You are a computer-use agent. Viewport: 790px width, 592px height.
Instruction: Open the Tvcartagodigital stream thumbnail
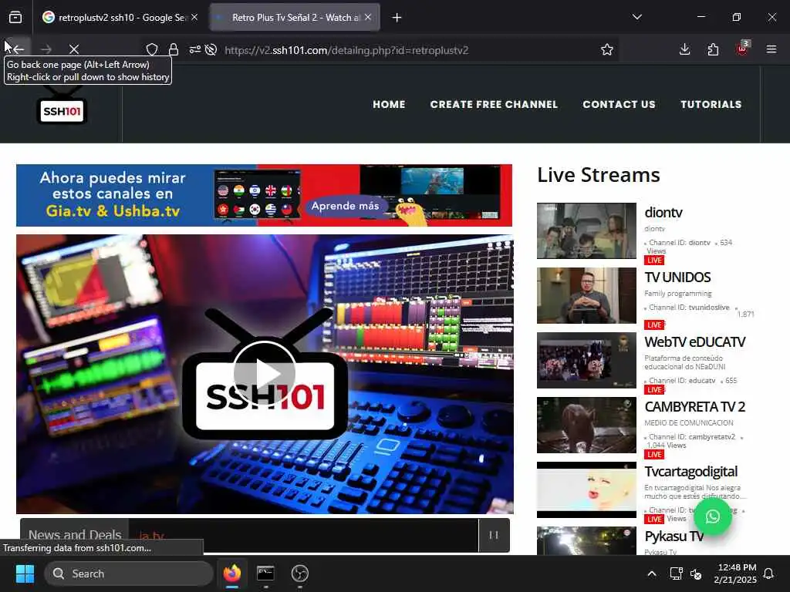click(586, 489)
